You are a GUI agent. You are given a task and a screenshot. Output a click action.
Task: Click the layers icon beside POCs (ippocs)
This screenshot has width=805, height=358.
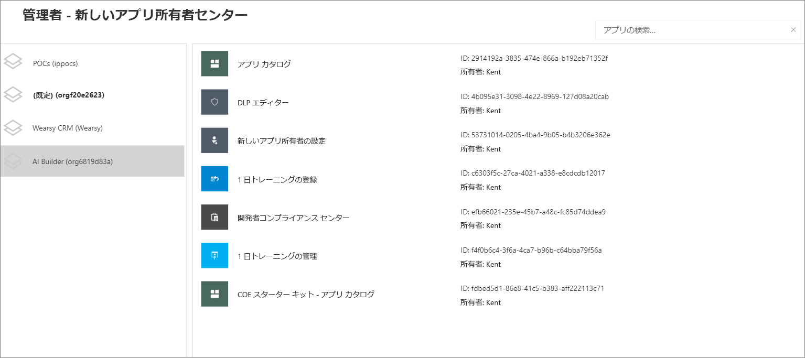coord(13,62)
